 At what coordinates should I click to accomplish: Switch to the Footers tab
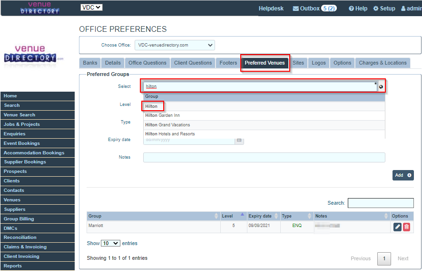228,63
